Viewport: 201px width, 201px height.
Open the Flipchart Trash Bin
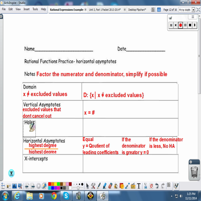pos(194,172)
